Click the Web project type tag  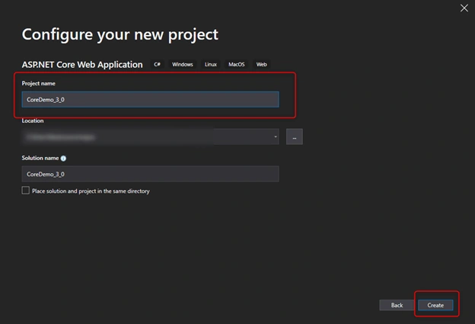pyautogui.click(x=261, y=64)
